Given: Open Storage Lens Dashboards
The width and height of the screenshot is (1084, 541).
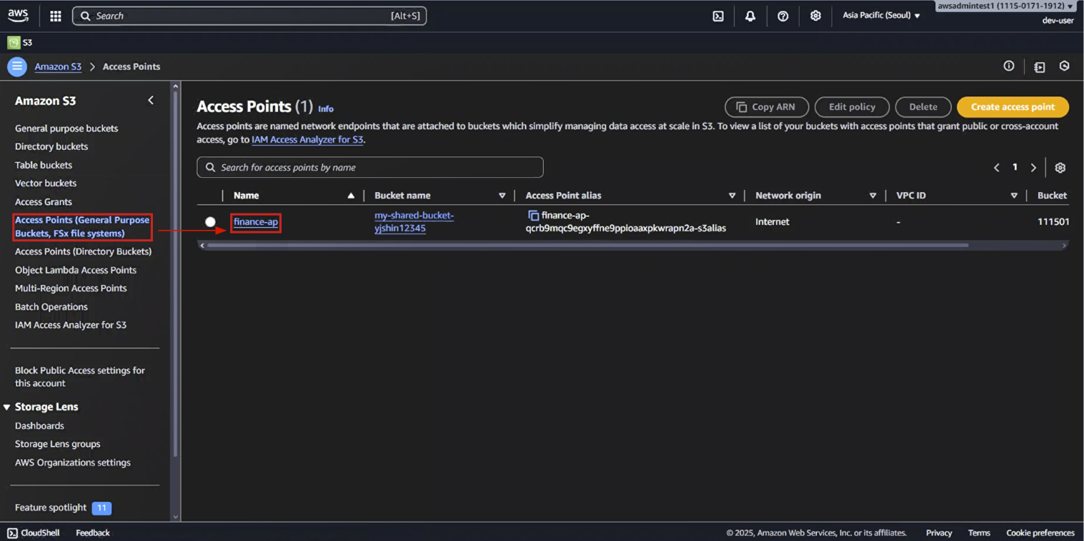Looking at the screenshot, I should pyautogui.click(x=39, y=426).
